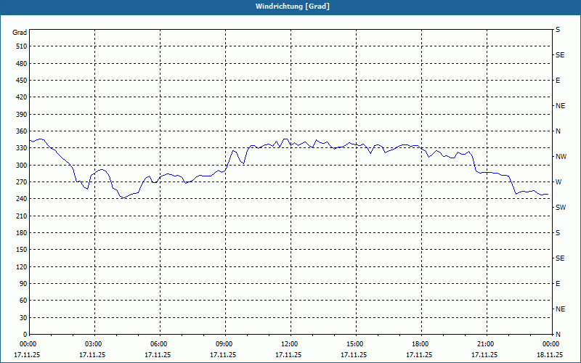Pick the 390 degree axis label
Image resolution: width=581 pixels, height=363 pixels.
point(22,114)
